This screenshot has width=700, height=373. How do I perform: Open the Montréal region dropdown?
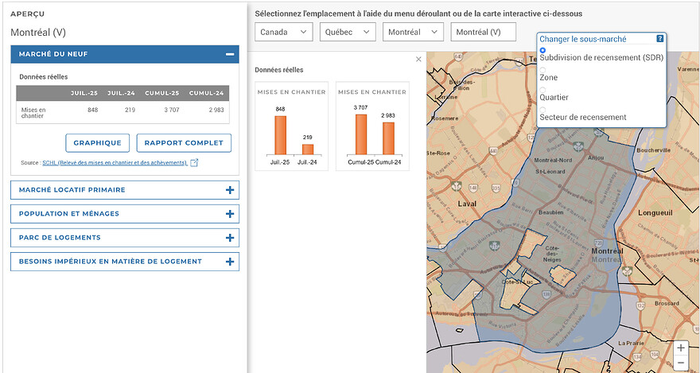[x=413, y=32]
